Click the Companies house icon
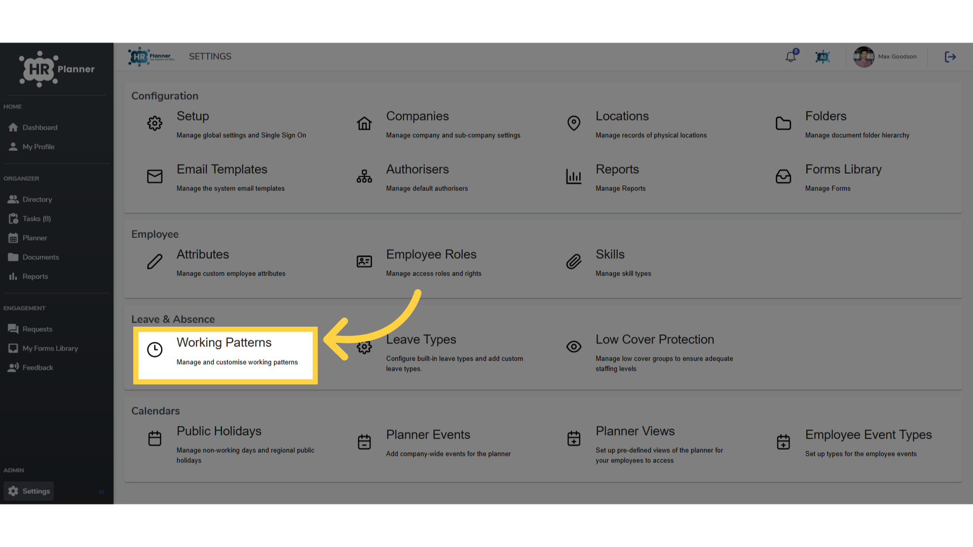Viewport: 973px width, 547px height. click(x=364, y=123)
